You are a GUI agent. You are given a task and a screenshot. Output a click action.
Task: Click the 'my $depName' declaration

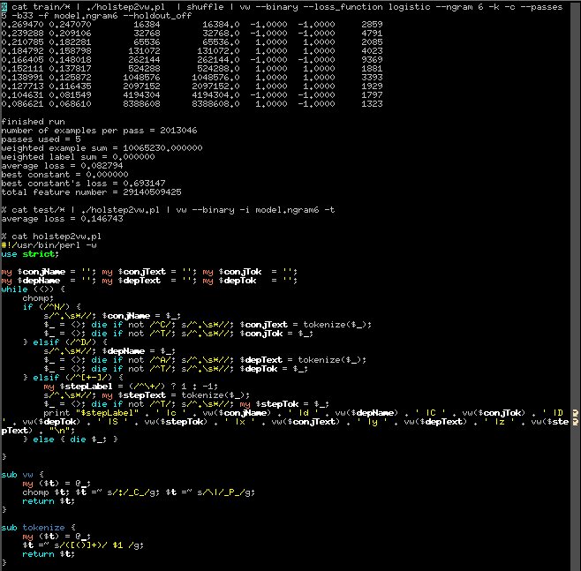(x=49, y=281)
